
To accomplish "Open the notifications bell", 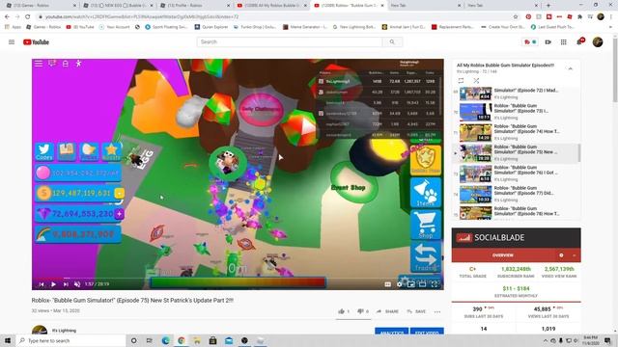I will click(579, 41).
